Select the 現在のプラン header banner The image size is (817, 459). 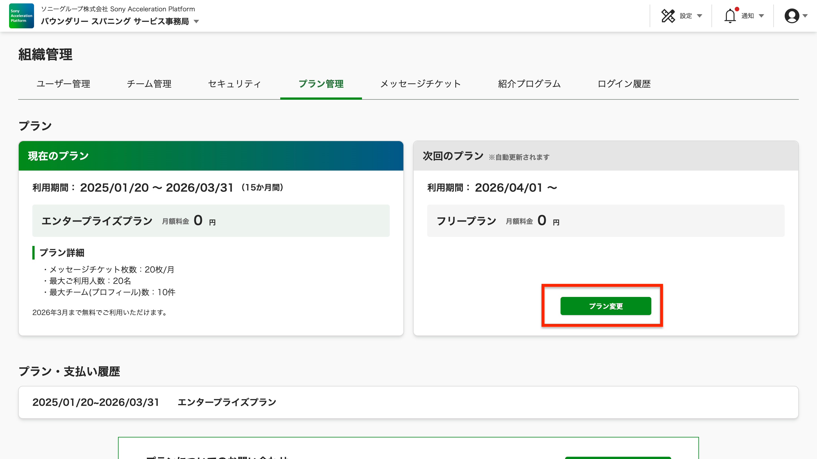point(211,156)
